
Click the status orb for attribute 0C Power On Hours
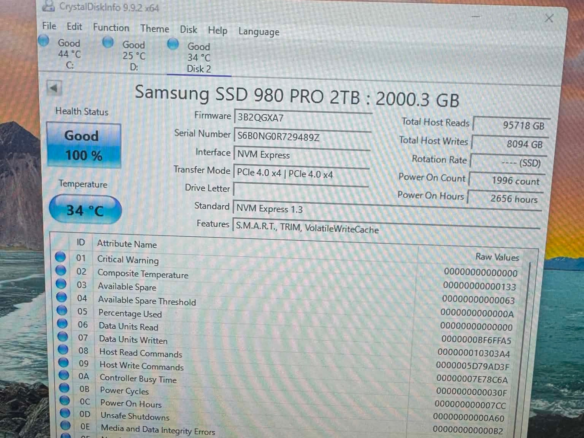pyautogui.click(x=64, y=400)
